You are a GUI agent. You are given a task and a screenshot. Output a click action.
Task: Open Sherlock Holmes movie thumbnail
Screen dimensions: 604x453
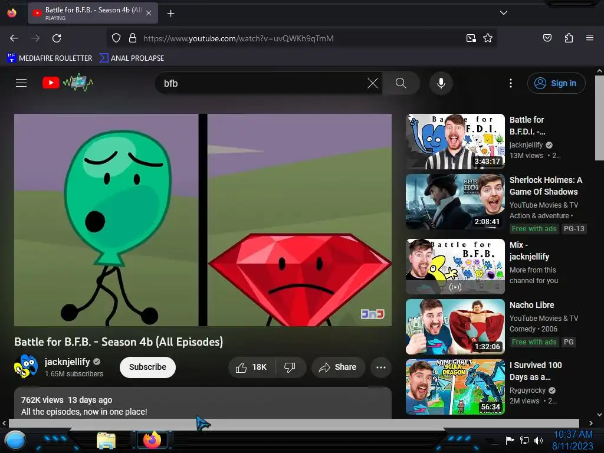click(x=455, y=202)
